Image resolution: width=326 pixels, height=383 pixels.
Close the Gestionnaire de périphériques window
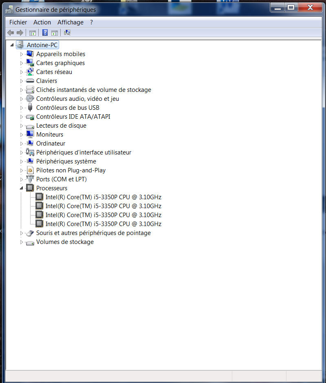coord(310,8)
